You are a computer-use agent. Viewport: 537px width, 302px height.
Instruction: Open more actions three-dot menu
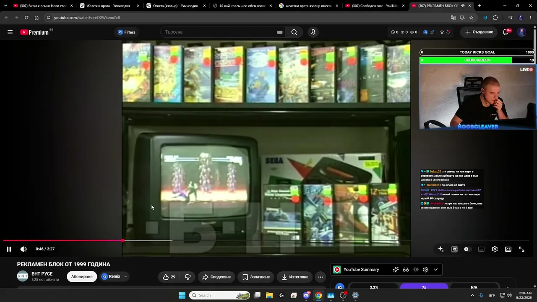pos(321,277)
